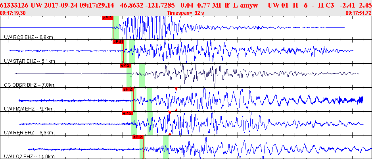372x159 pixels.
Task: Click the eP 2 pick flag on OBSR trace
Action: coord(126,66)
